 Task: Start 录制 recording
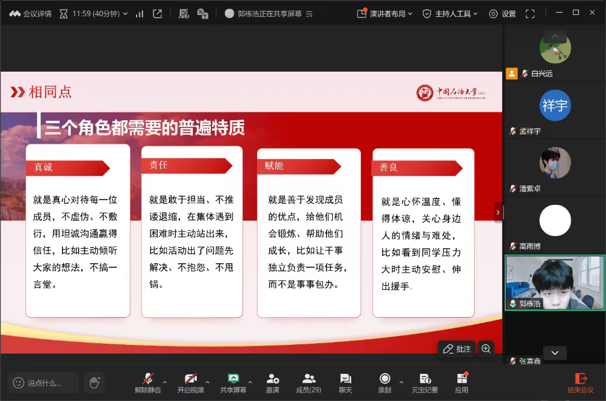pos(384,382)
